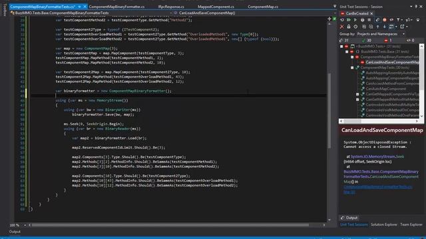Collapse the BuzzMMO.Tests project node
Image resolution: width=426 pixels, height=239 pixels.
[x=341, y=46]
